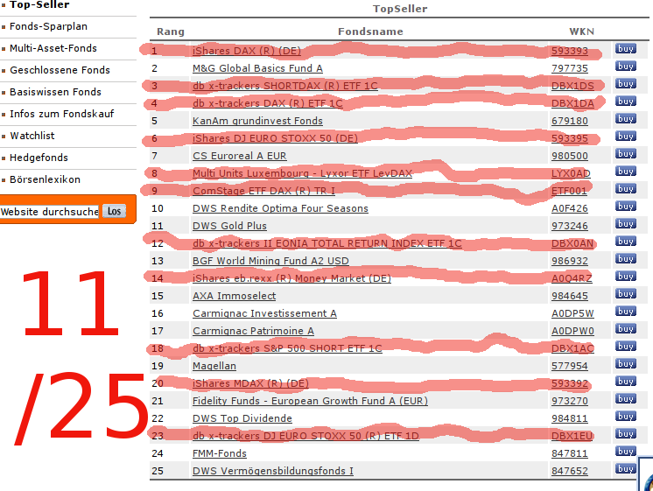
Task: Open iShares eb.rexx Money Market link
Action: tap(291, 278)
